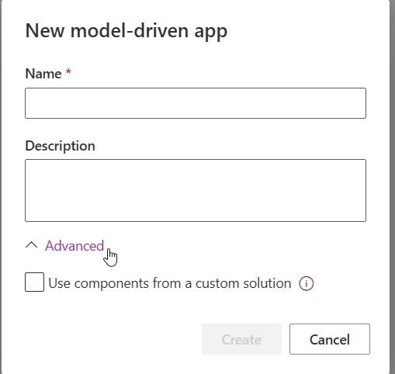Hide advanced options via the up-arrow chevron
395x374 pixels.
click(x=32, y=245)
